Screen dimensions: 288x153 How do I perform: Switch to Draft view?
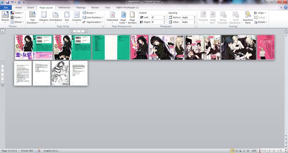pyautogui.click(x=247, y=150)
